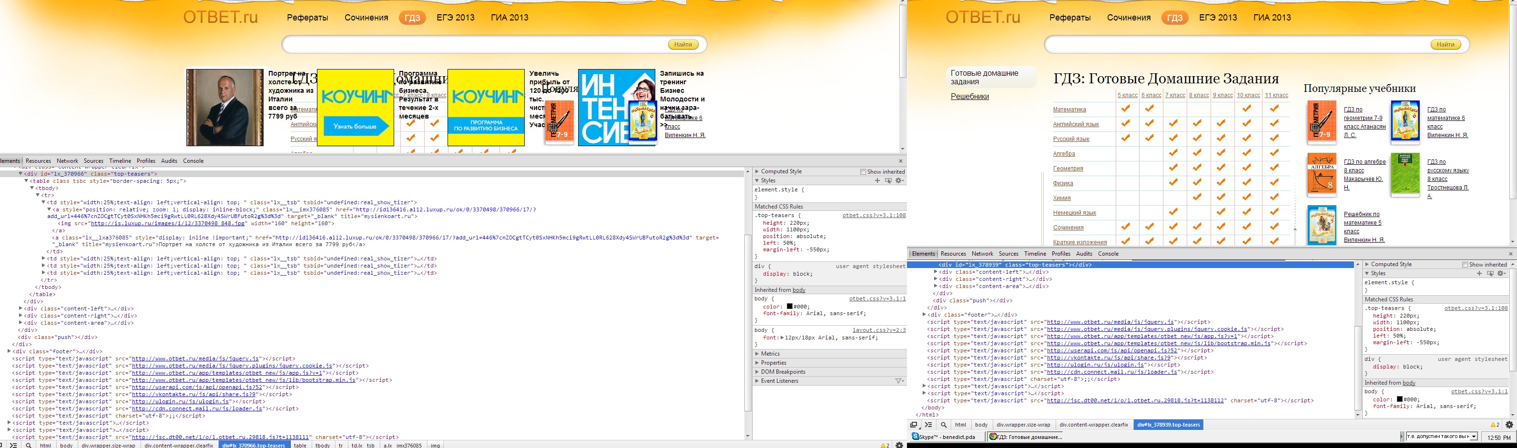The height and width of the screenshot is (448, 1517).
Task: Toggle element state icon in right window Styles
Action: (1490, 273)
